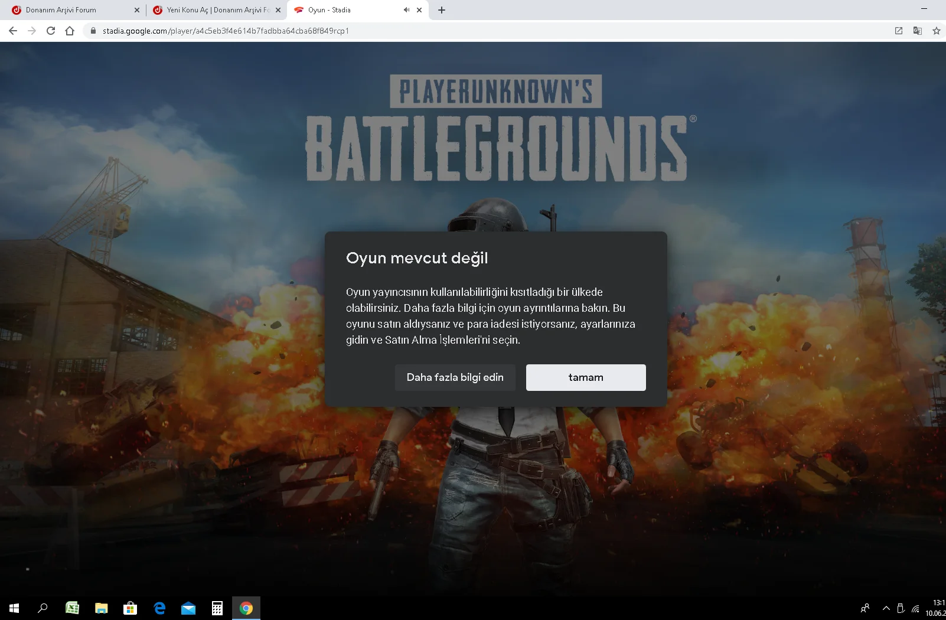The width and height of the screenshot is (946, 620).
Task: Reload the Stadia page
Action: click(51, 31)
